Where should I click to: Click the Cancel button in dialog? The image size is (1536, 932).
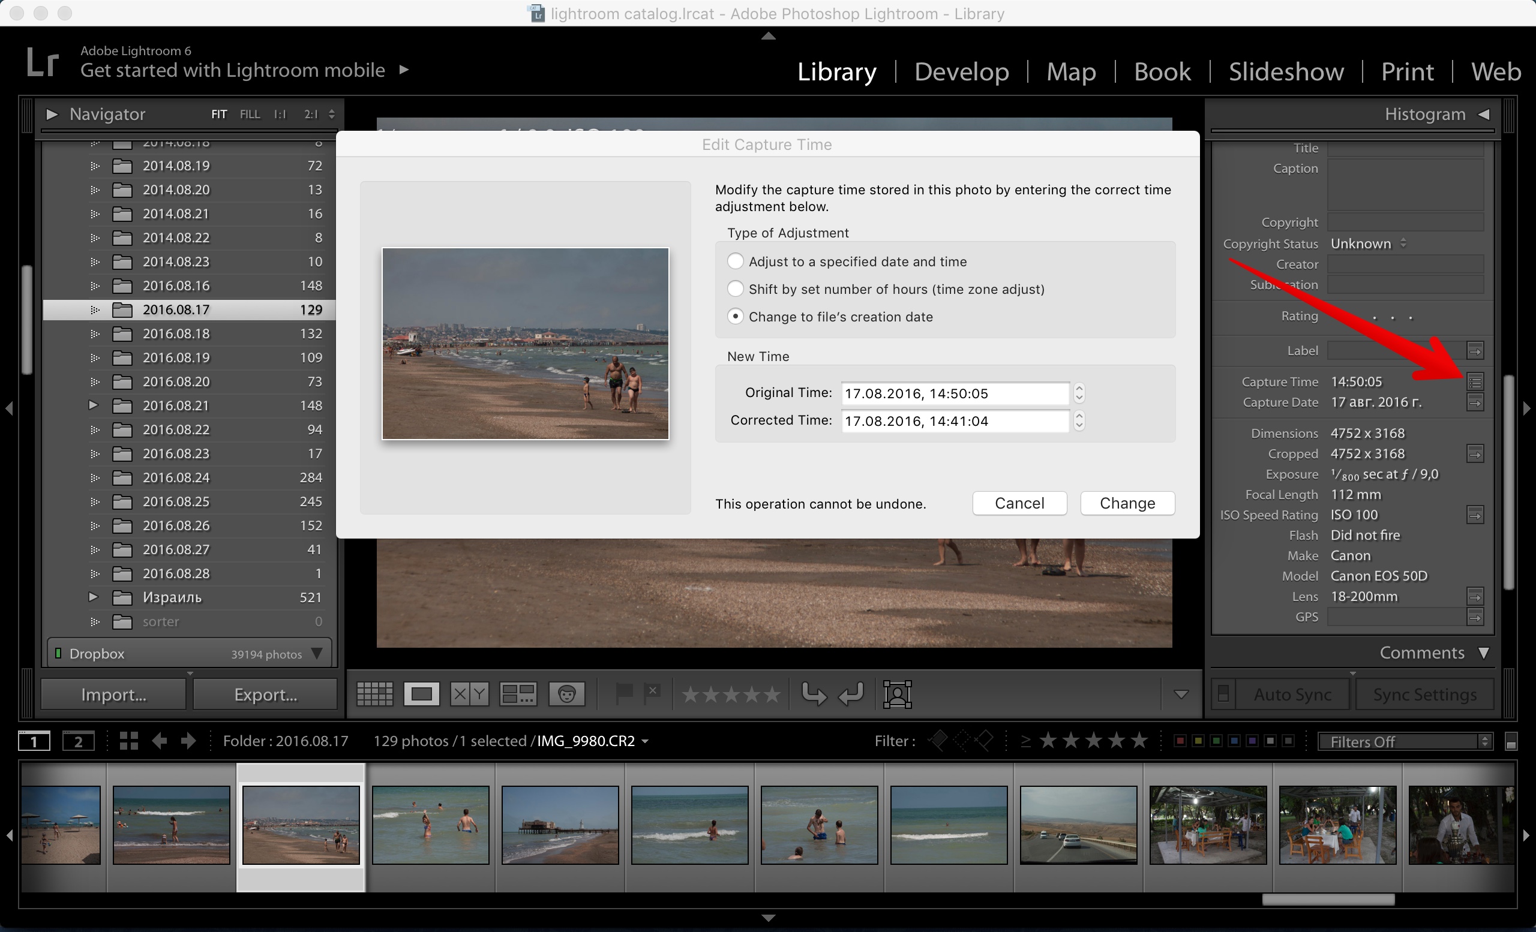click(1018, 502)
